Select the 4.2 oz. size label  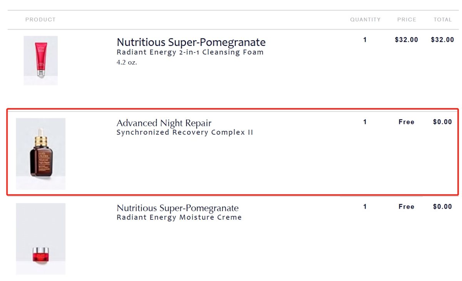[127, 62]
